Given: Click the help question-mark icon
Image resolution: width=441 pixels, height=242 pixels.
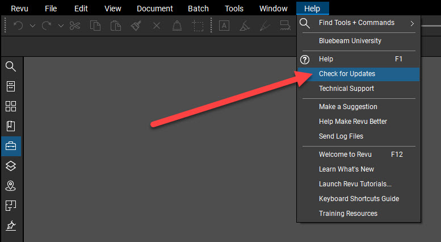Looking at the screenshot, I should click(x=305, y=60).
